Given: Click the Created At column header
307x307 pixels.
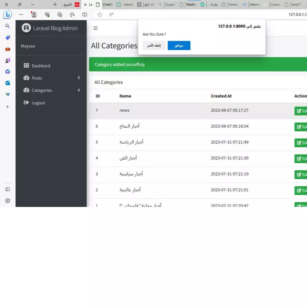Looking at the screenshot, I should [x=221, y=96].
